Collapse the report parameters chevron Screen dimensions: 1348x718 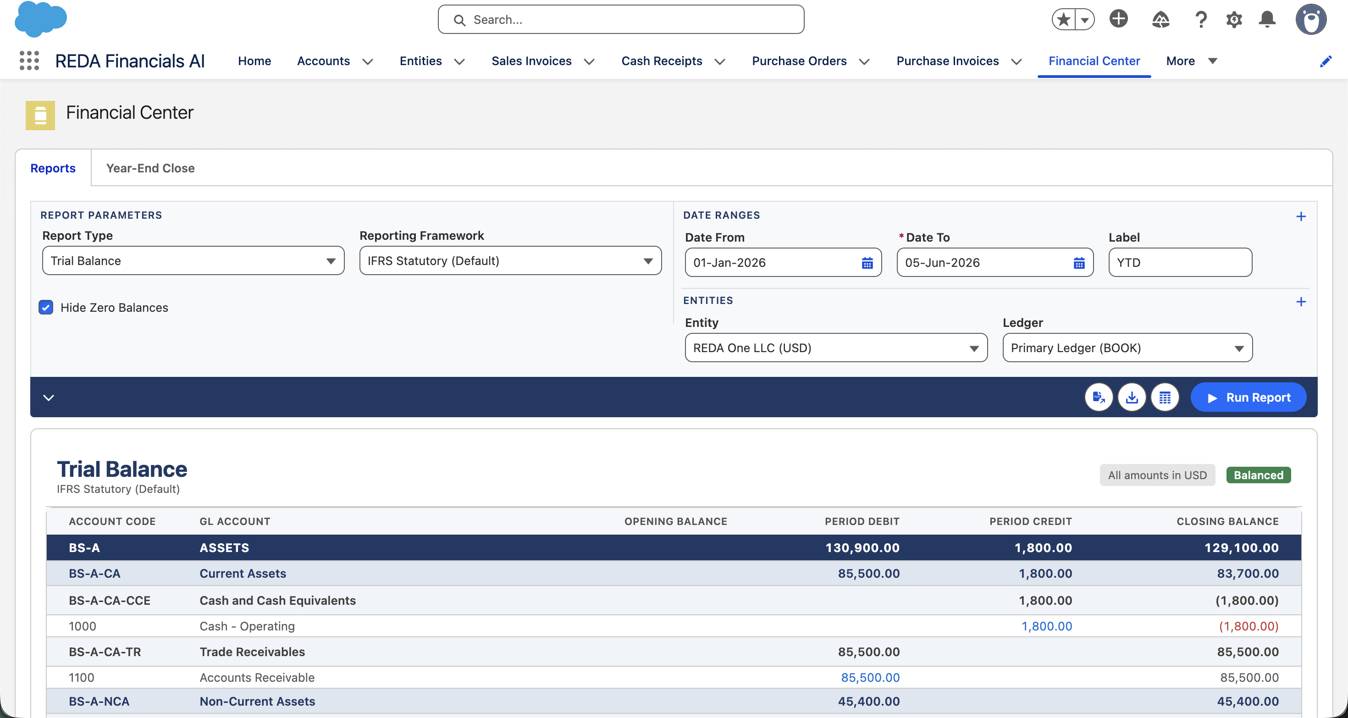[x=49, y=398]
